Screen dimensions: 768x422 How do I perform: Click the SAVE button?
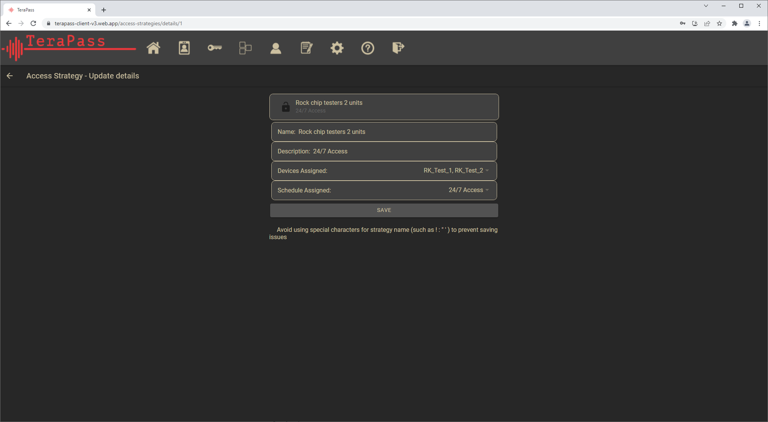pos(384,210)
